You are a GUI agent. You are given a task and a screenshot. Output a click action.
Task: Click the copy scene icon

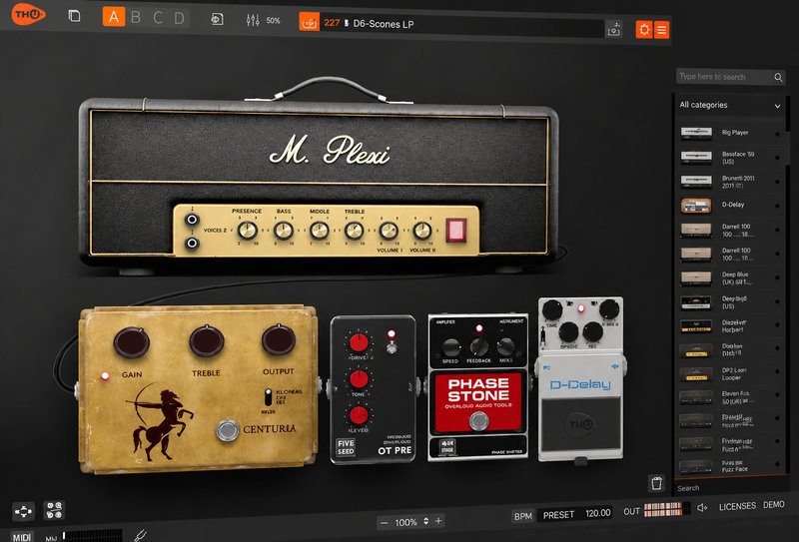(74, 16)
